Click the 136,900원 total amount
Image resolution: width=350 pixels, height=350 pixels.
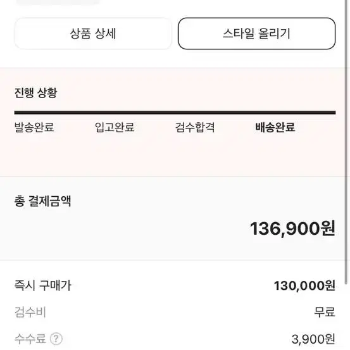292,228
